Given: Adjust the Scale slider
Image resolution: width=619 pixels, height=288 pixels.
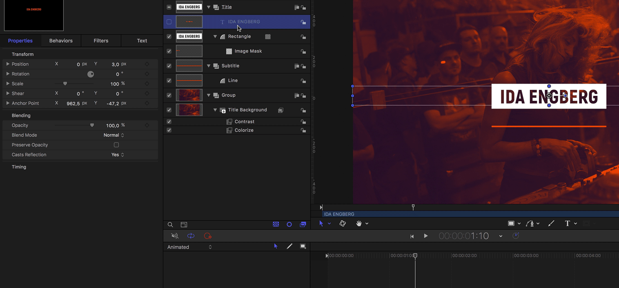Looking at the screenshot, I should coord(65,84).
